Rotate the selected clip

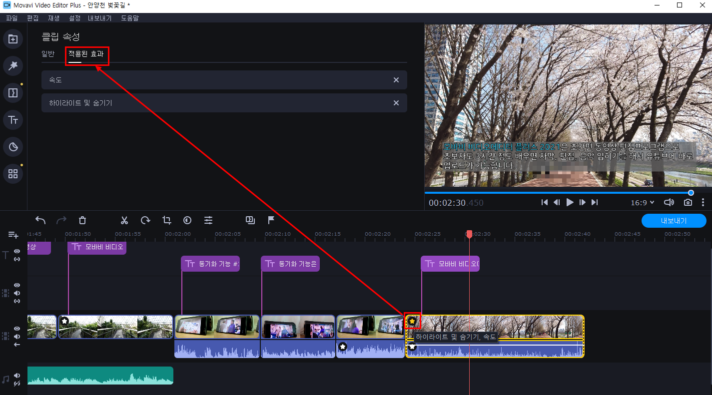click(x=145, y=220)
